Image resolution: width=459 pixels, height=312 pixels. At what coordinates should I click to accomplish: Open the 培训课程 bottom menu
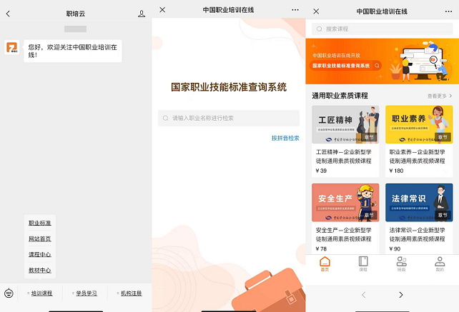40,293
